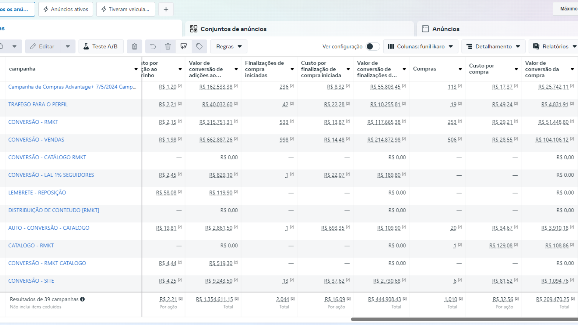Open the Editar dropdown arrow
This screenshot has height=325, width=578.
68,46
